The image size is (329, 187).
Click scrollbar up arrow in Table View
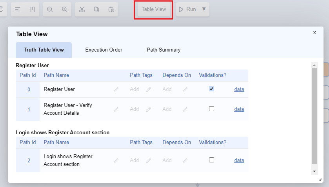(314, 65)
